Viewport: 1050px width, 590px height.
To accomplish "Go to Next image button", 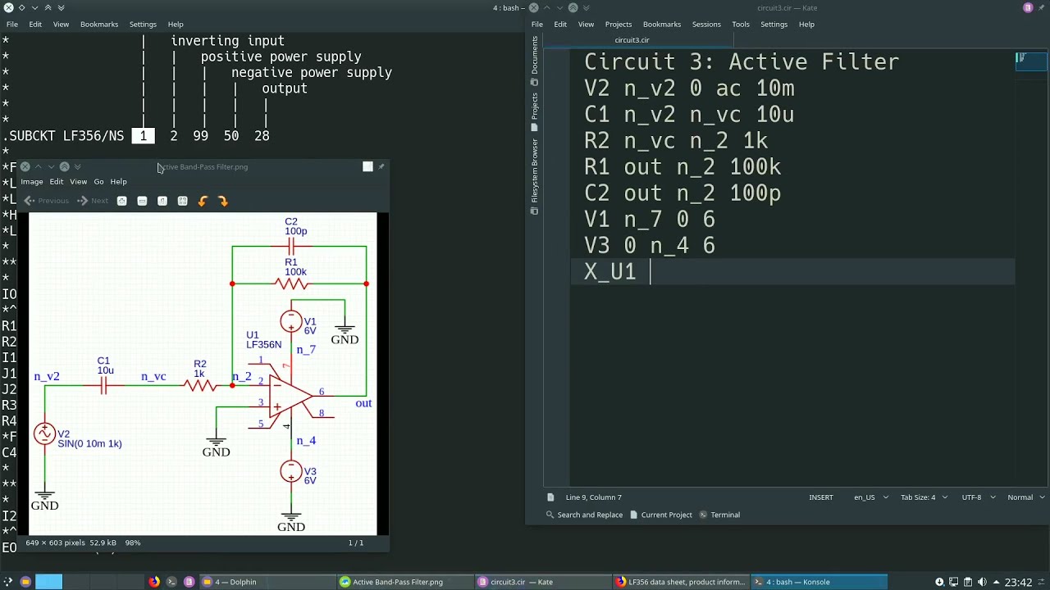I will 93,201.
